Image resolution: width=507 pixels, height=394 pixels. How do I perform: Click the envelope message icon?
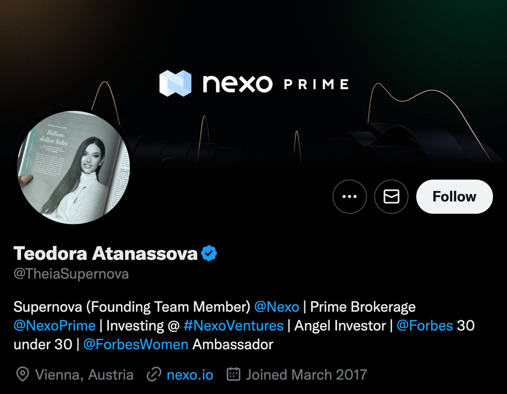(391, 197)
